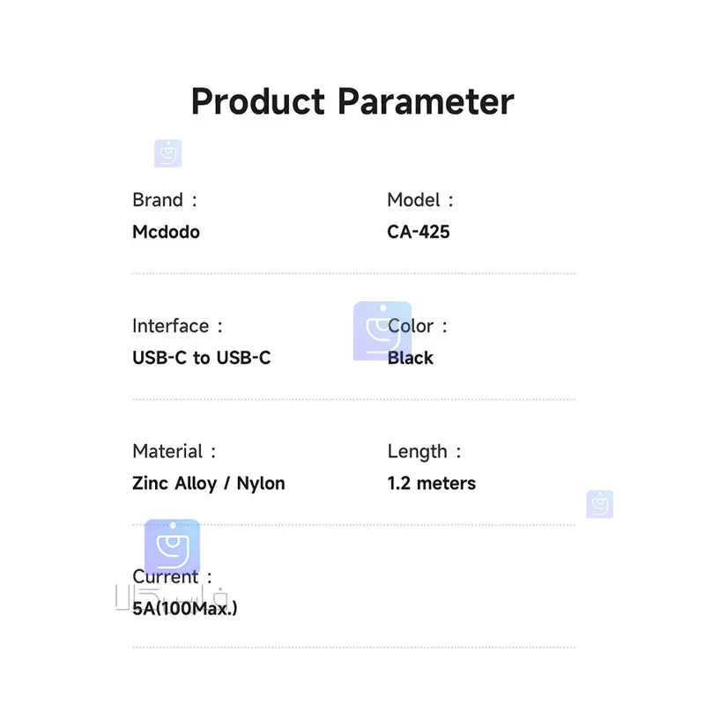Click the 1.2 meters value
Screen dimensions: 705x705
pyautogui.click(x=432, y=483)
